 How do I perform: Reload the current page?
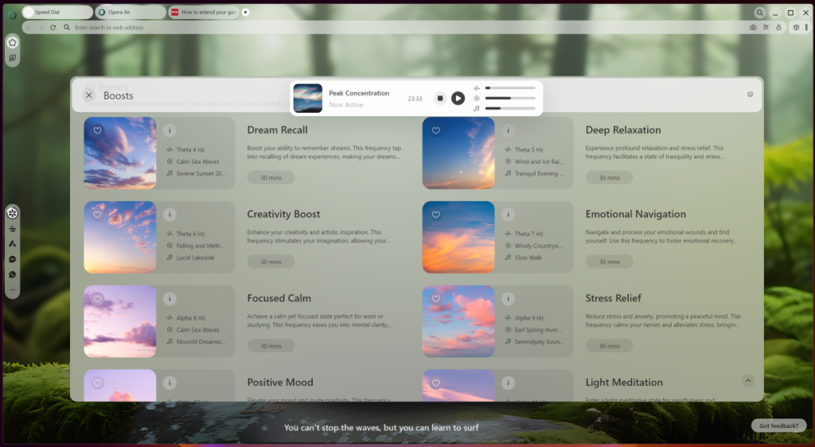[x=53, y=28]
